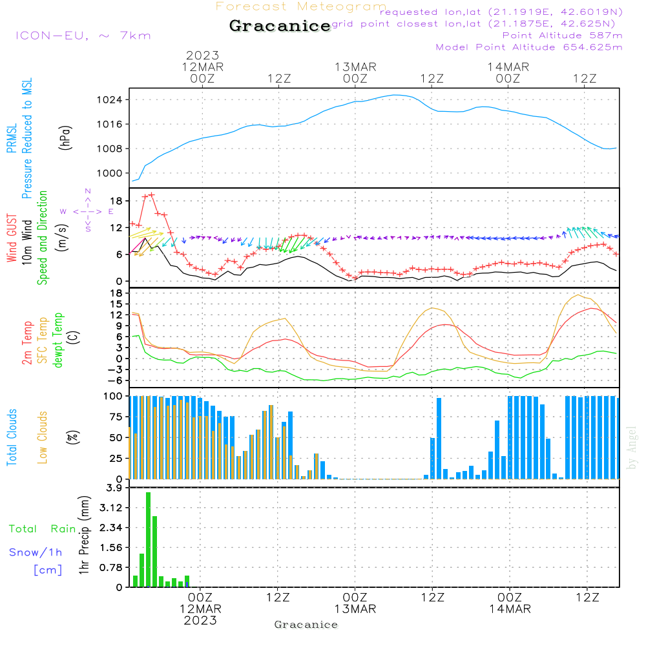Click the green 'dewpt Temp' label
This screenshot has height=646, width=646.
click(57, 340)
